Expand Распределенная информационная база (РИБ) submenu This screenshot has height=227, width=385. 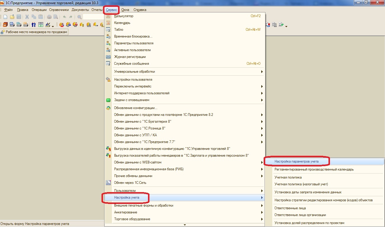[x=185, y=169]
